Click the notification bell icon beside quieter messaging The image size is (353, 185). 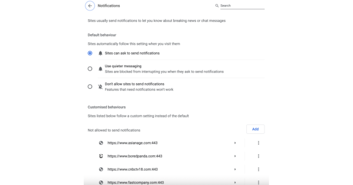[x=100, y=68]
